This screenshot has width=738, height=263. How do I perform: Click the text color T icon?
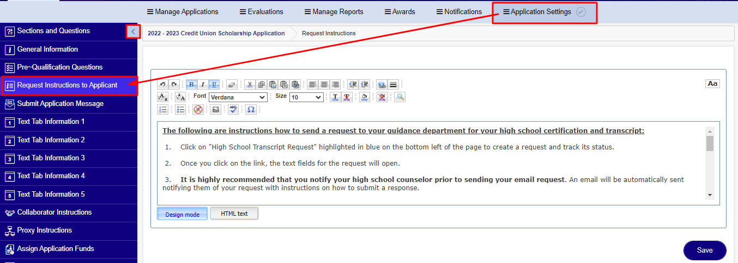coord(336,97)
